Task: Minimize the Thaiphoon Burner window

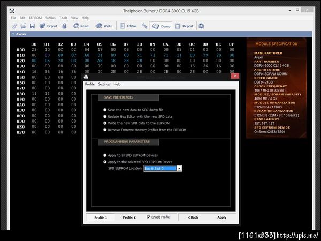Action: pos(290,10)
